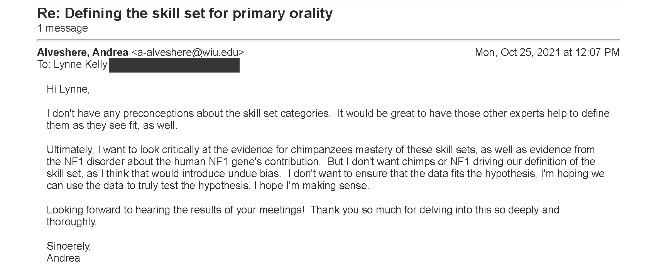This screenshot has width=656, height=279.
Task: Click sentence 'I hope I'm making sense.'
Action: 312,186
